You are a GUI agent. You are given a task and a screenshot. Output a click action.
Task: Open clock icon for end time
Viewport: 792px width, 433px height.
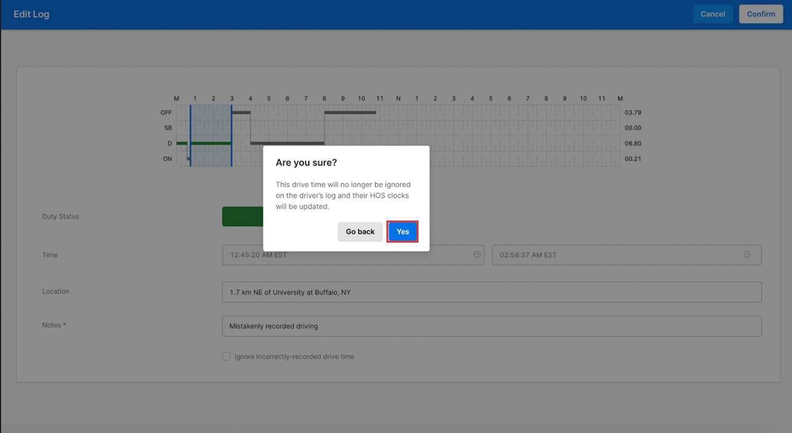(x=747, y=255)
